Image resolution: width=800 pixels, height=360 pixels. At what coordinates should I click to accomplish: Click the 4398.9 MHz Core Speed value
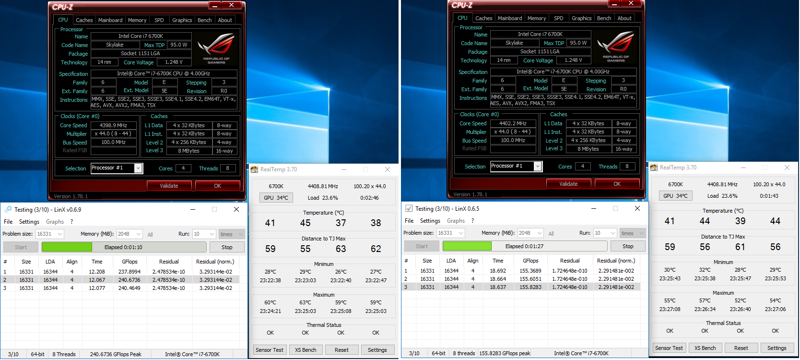[113, 125]
